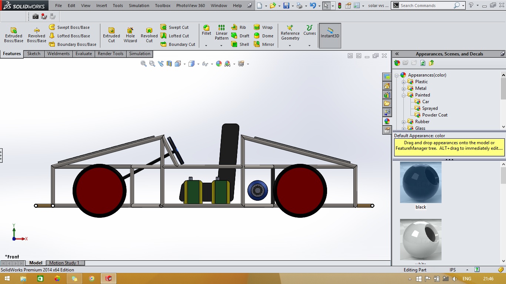
Task: Use the Mirror feature
Action: click(x=264, y=44)
